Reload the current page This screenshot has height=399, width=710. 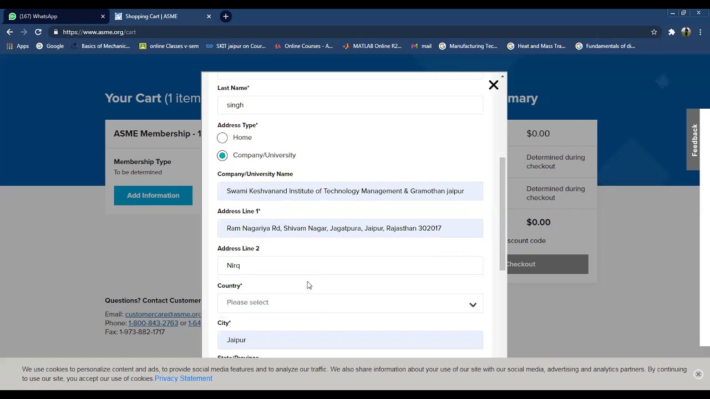point(38,32)
